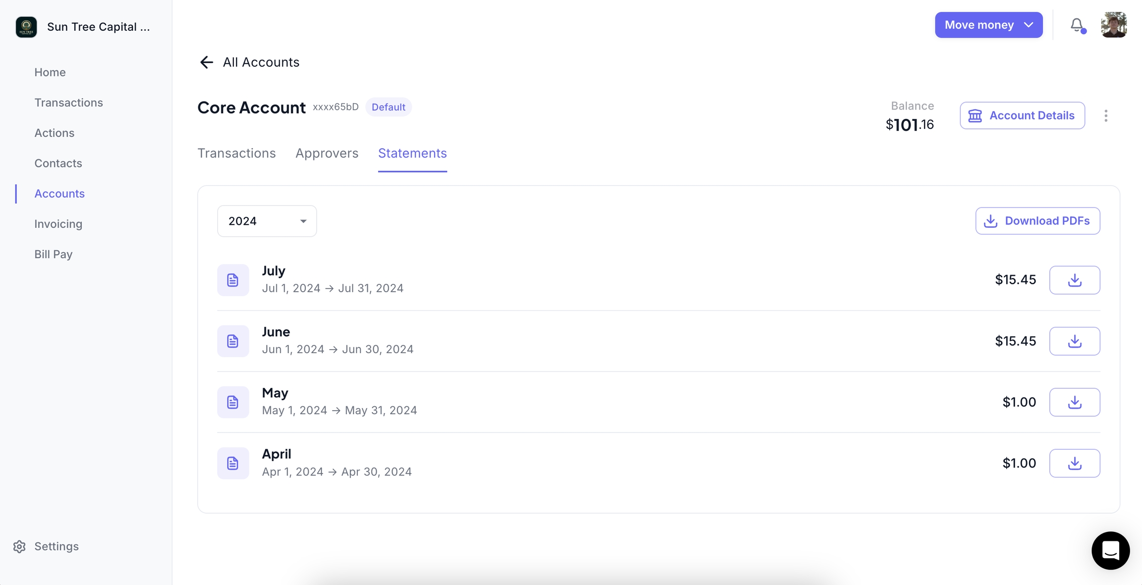1142x585 pixels.
Task: Download the July statement PDF
Action: click(x=1074, y=280)
